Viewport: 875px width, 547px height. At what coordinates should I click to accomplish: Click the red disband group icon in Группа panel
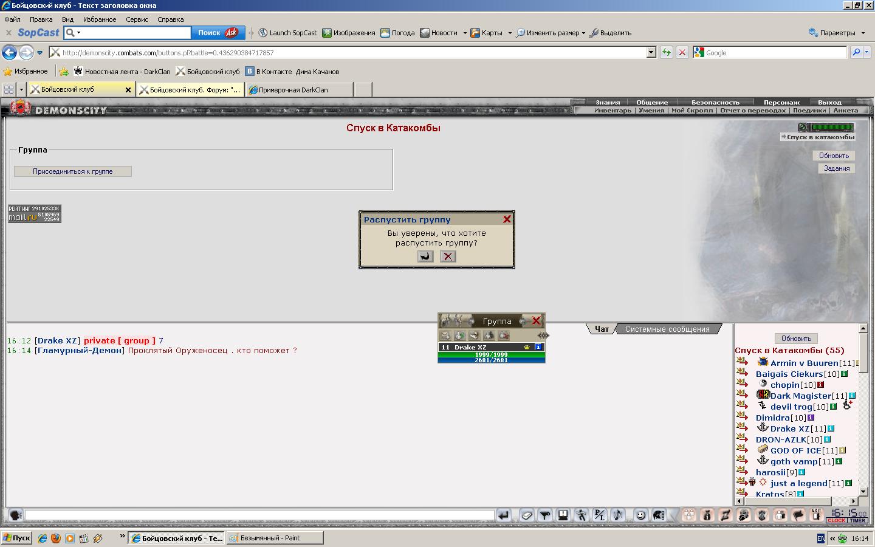pos(504,335)
